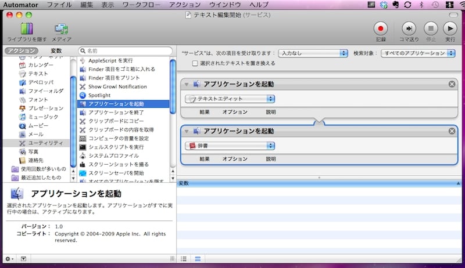The image size is (465, 268).
Task: Show 説明 of 辞書 action
Action: pyautogui.click(x=271, y=159)
